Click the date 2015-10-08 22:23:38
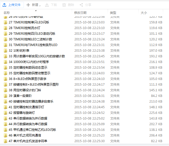Image resolution: width=169 pixels, height=146 pixels. [x=90, y=51]
